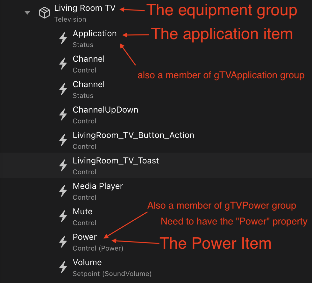312x283 pixels.
Task: Click the lightning icon beside Volume
Action: [x=63, y=267]
